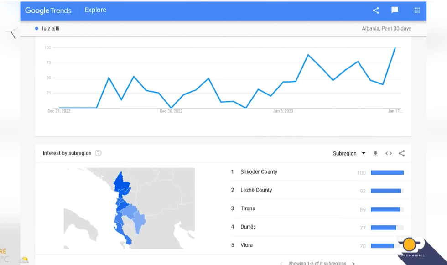Download the subregion data as CSV
This screenshot has height=265, width=447.
pos(375,154)
